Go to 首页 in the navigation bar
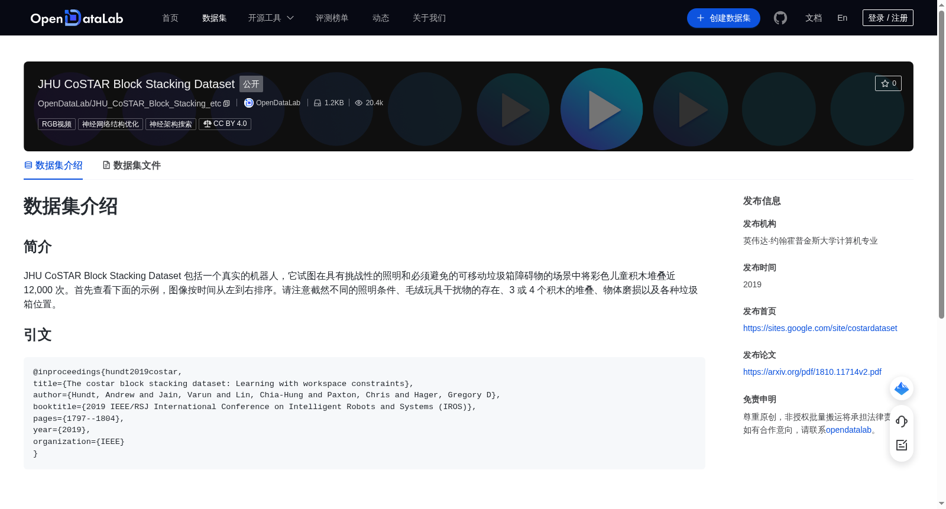The width and height of the screenshot is (946, 509). pyautogui.click(x=170, y=18)
